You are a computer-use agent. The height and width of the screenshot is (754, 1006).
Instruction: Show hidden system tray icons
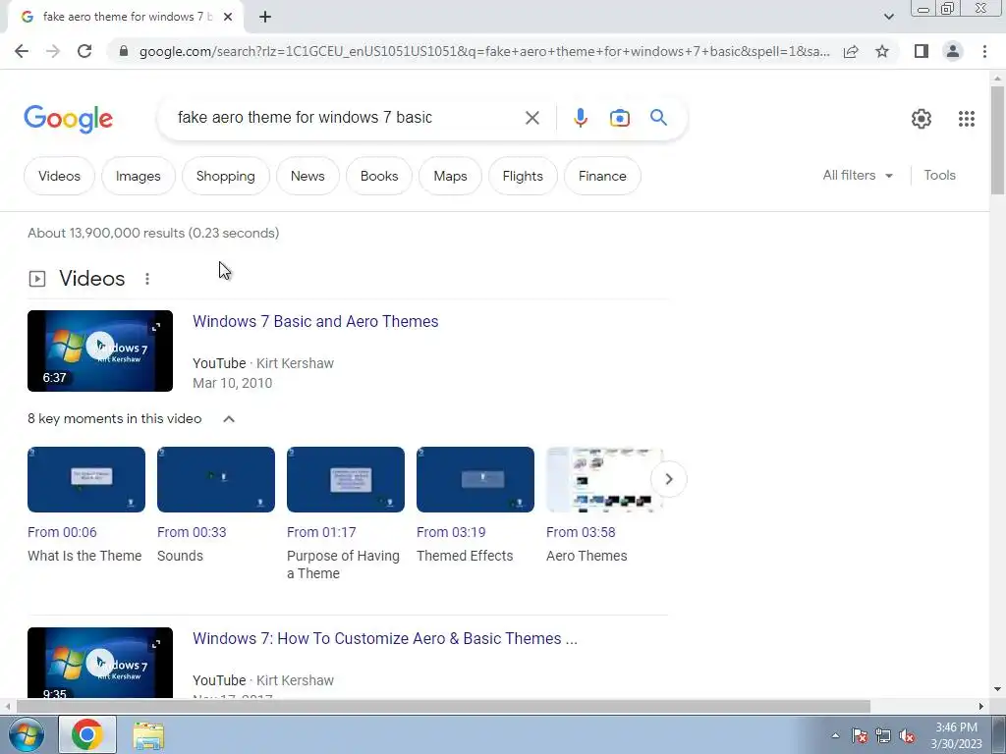[x=835, y=735]
